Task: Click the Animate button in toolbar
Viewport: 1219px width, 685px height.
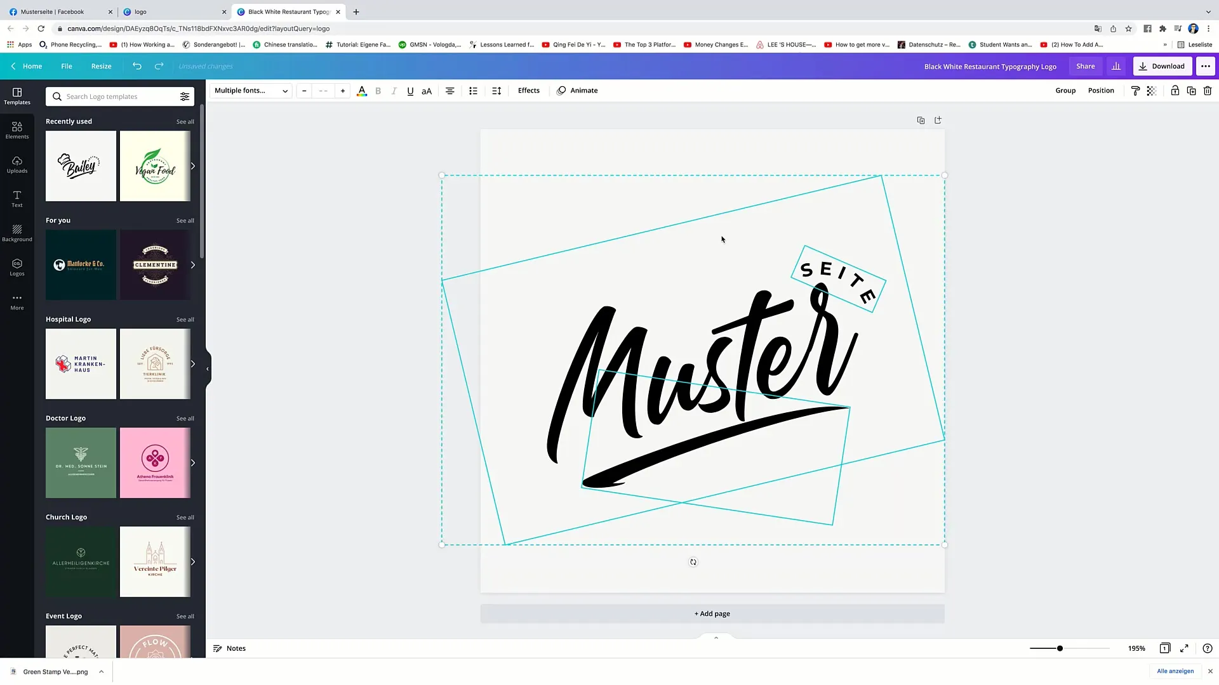Action: pos(583,90)
